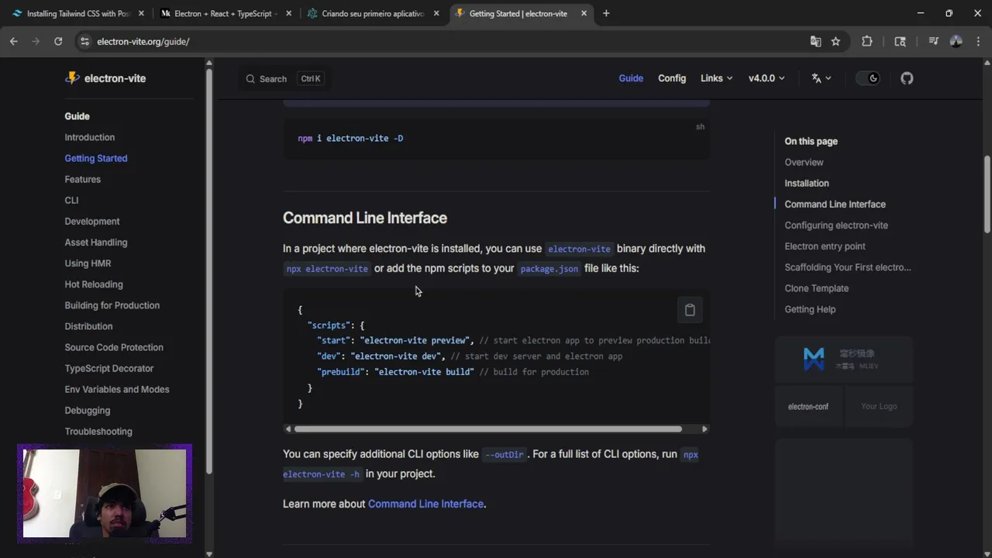Open the browser side panel icon
The width and height of the screenshot is (992, 558).
[900, 42]
